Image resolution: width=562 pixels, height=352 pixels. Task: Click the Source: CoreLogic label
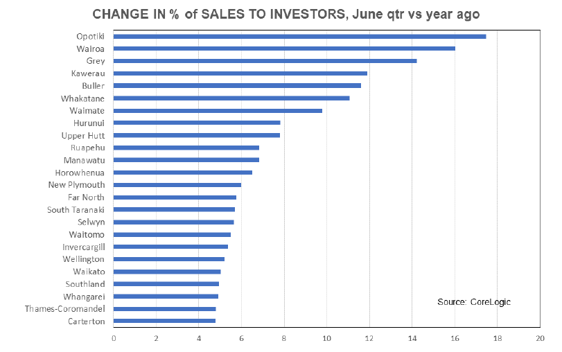473,302
